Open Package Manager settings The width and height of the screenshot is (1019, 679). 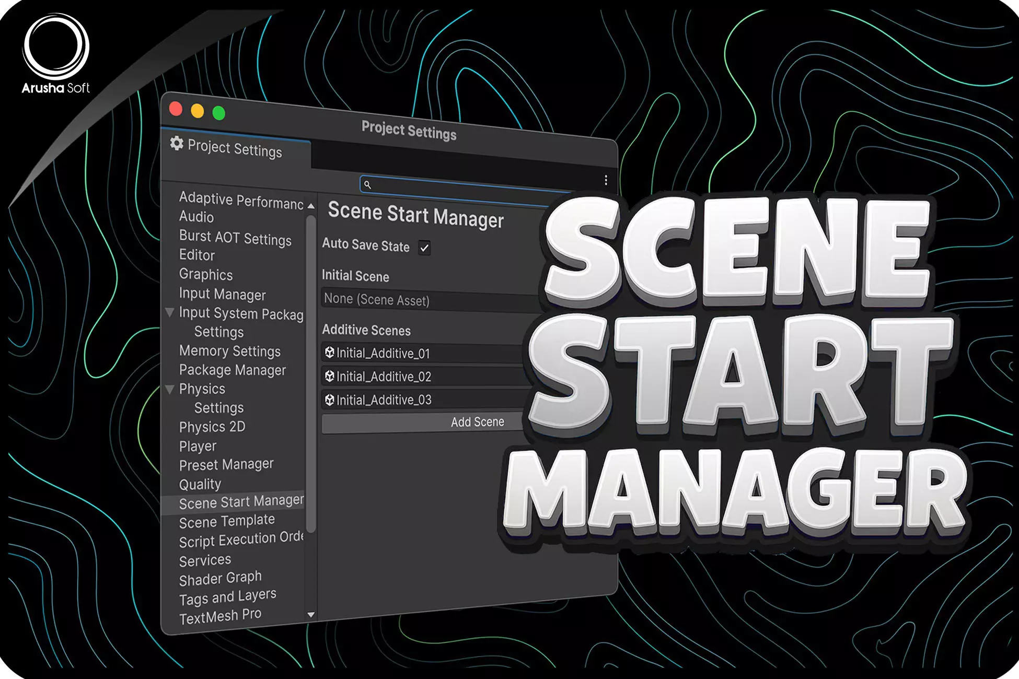click(x=233, y=370)
